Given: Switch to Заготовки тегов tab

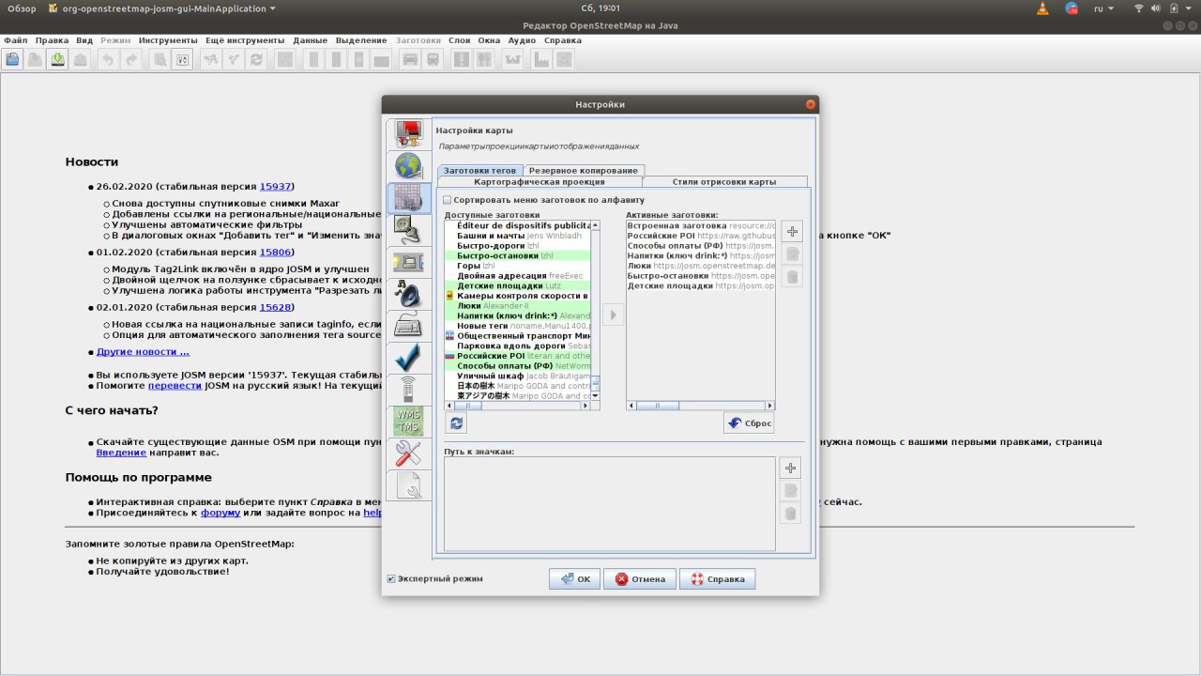Looking at the screenshot, I should [x=479, y=170].
